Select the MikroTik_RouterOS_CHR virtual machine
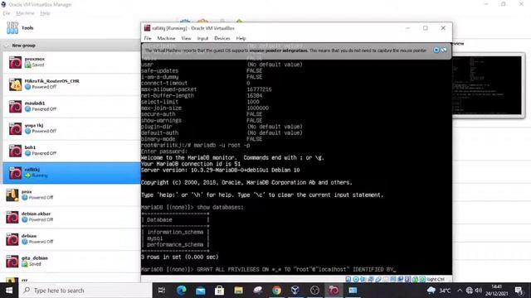 coord(71,84)
